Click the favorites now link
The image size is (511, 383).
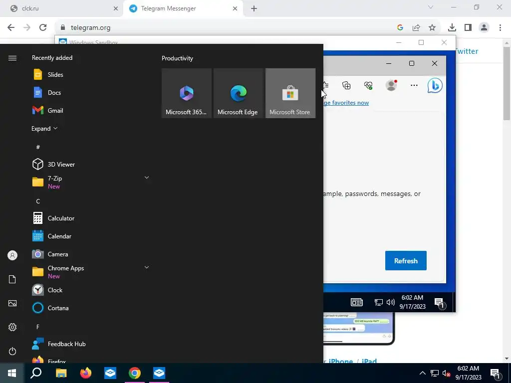click(346, 103)
